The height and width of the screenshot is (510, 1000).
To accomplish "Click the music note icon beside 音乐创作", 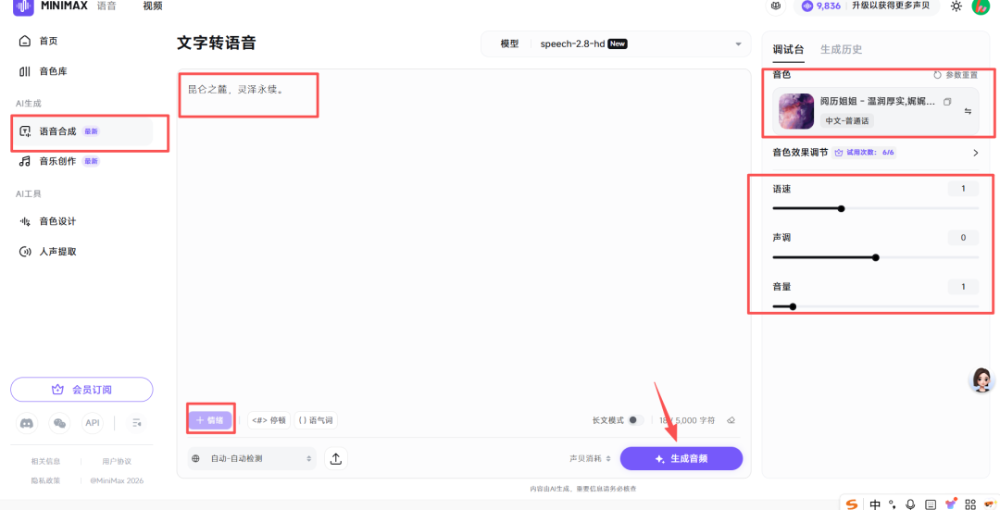I will [25, 161].
